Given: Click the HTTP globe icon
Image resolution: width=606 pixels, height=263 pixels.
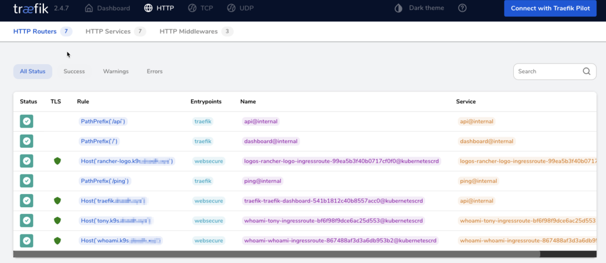Looking at the screenshot, I should [148, 8].
